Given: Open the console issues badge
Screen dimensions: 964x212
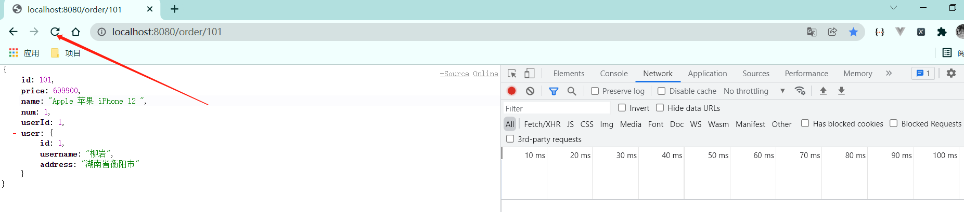Looking at the screenshot, I should (x=923, y=74).
